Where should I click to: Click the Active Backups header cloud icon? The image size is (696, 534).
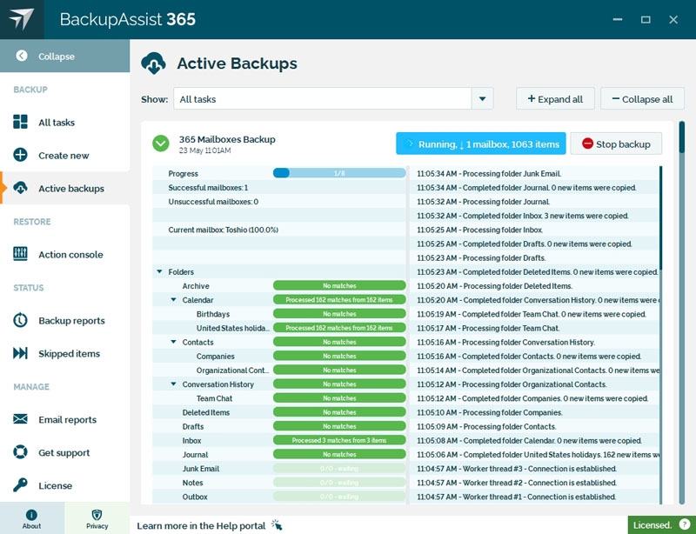(x=154, y=63)
